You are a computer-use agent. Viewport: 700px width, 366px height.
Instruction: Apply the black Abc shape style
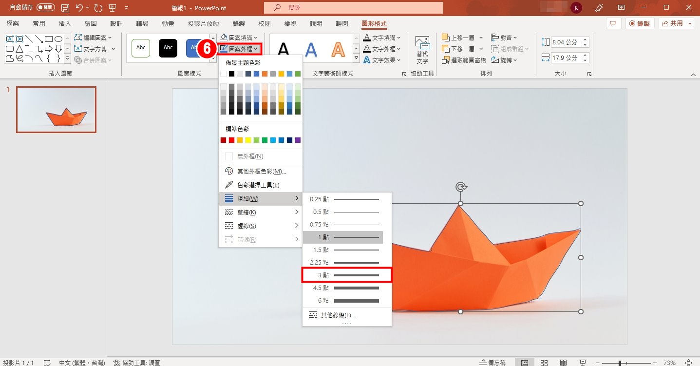[x=168, y=48]
